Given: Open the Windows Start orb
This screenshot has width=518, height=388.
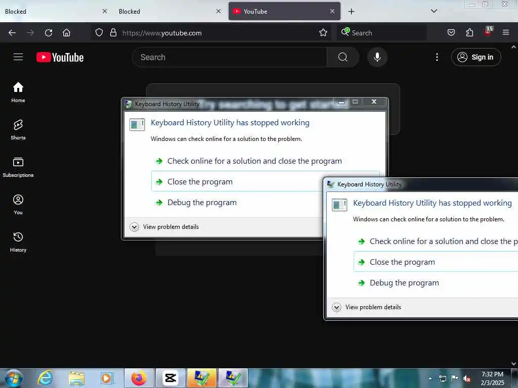Looking at the screenshot, I should (x=14, y=378).
